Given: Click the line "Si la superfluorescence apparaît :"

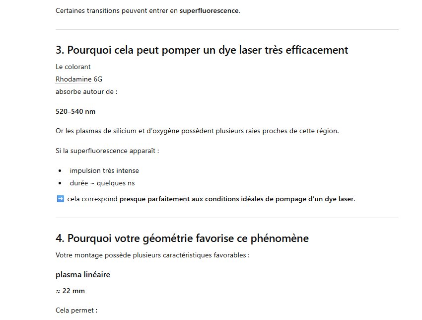Looking at the screenshot, I should (x=107, y=151).
